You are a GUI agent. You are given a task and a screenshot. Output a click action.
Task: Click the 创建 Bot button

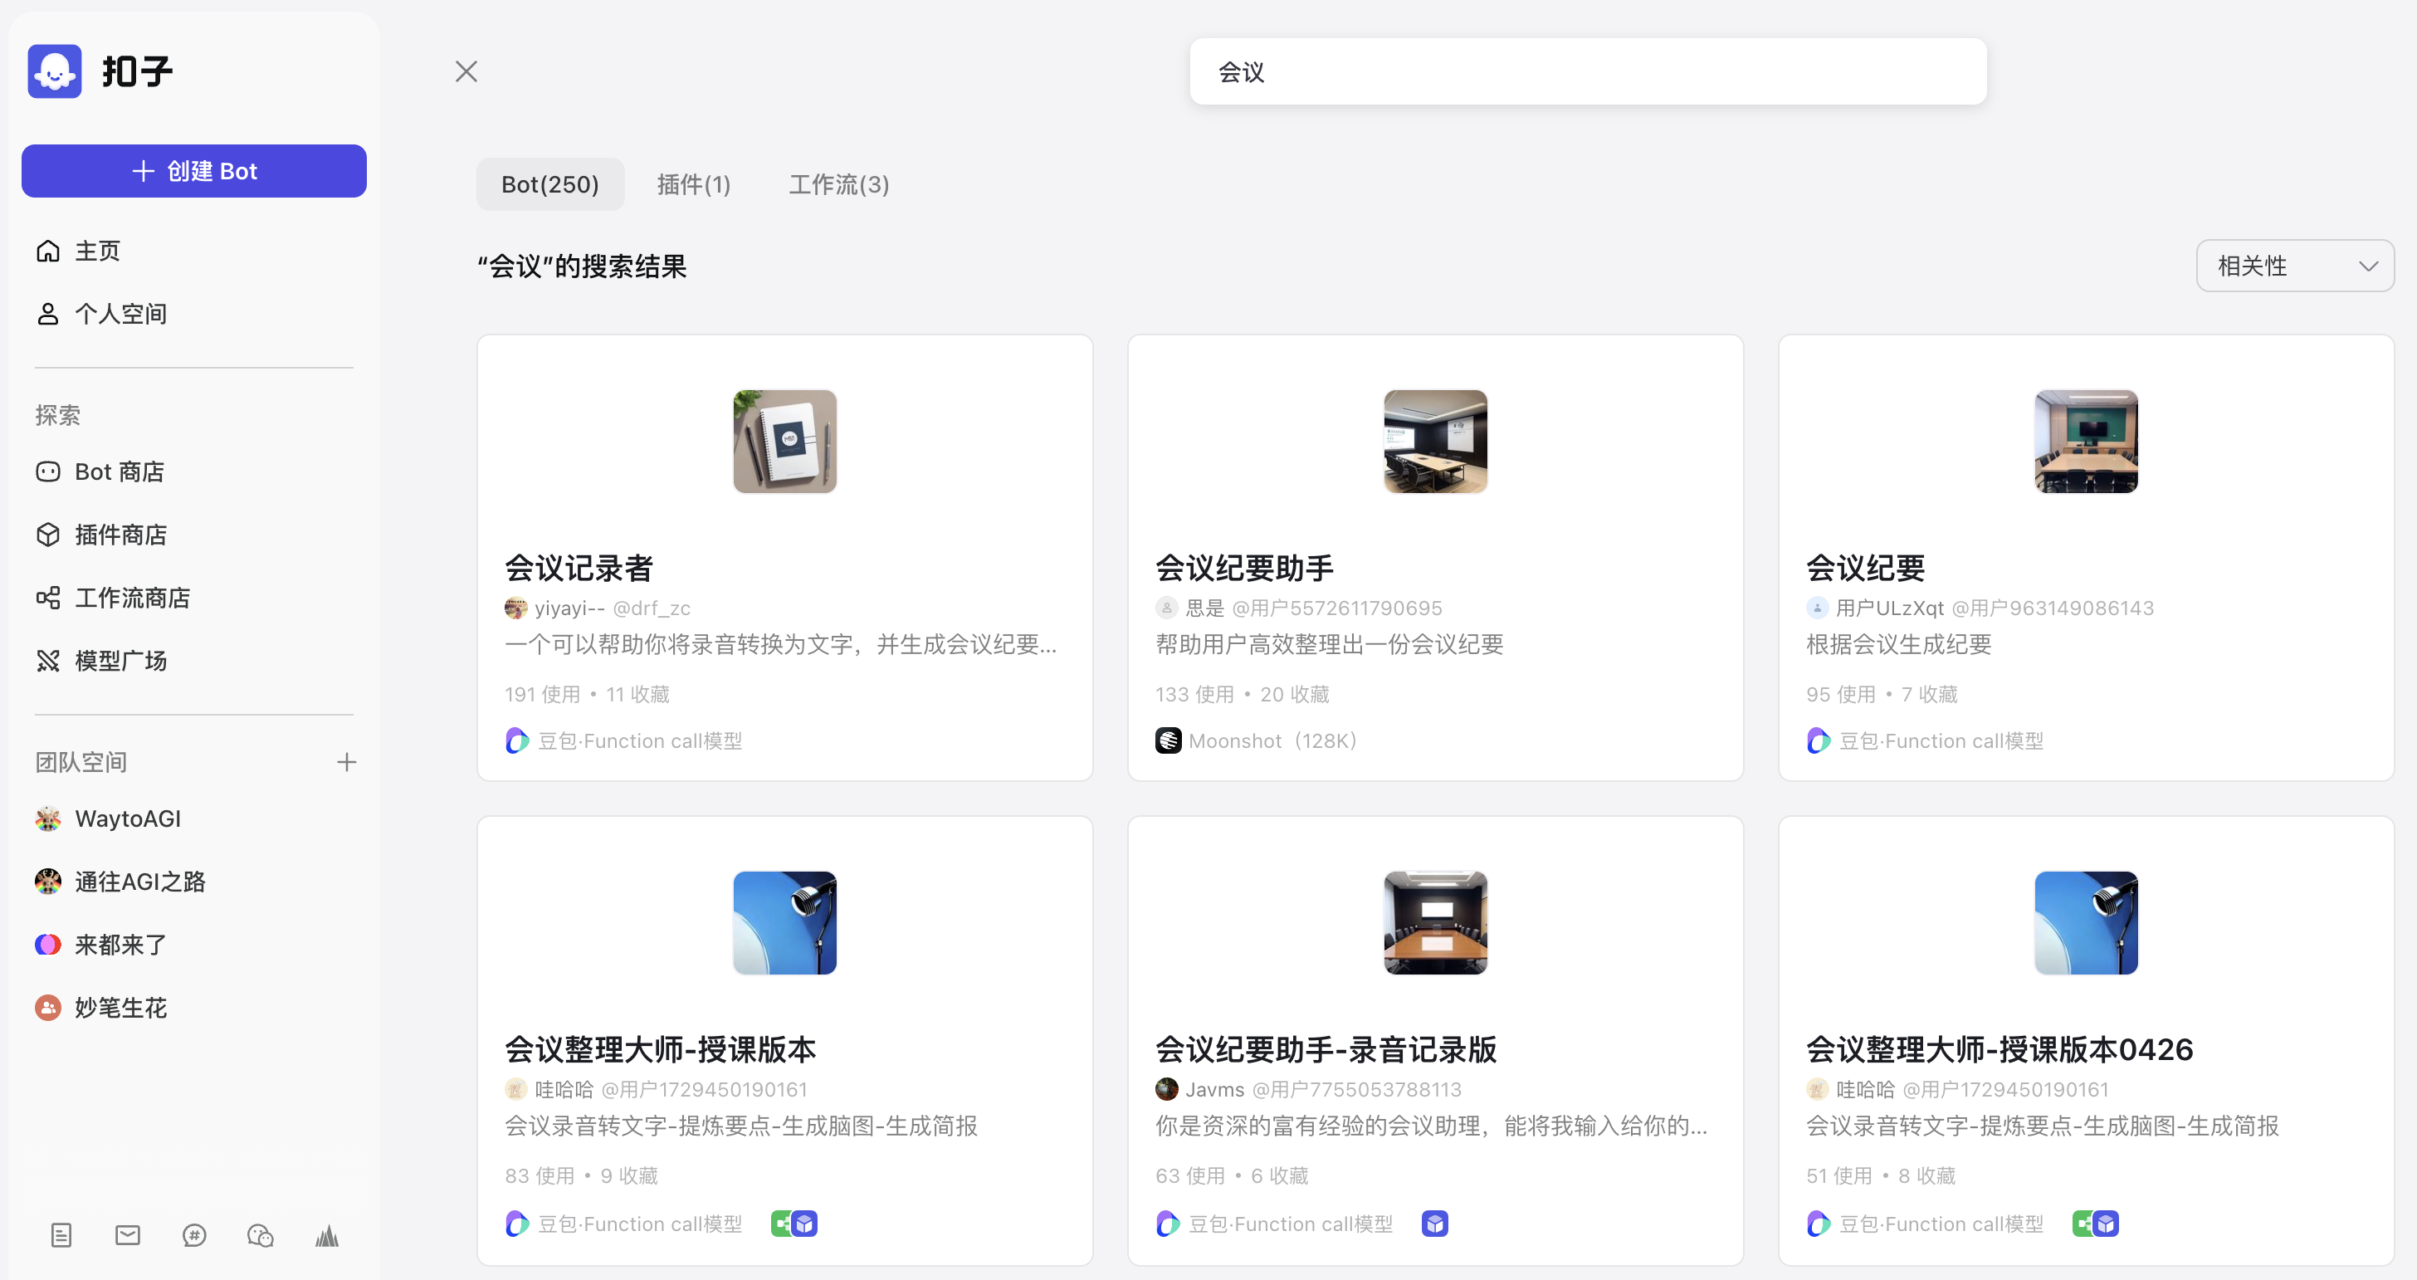click(194, 171)
